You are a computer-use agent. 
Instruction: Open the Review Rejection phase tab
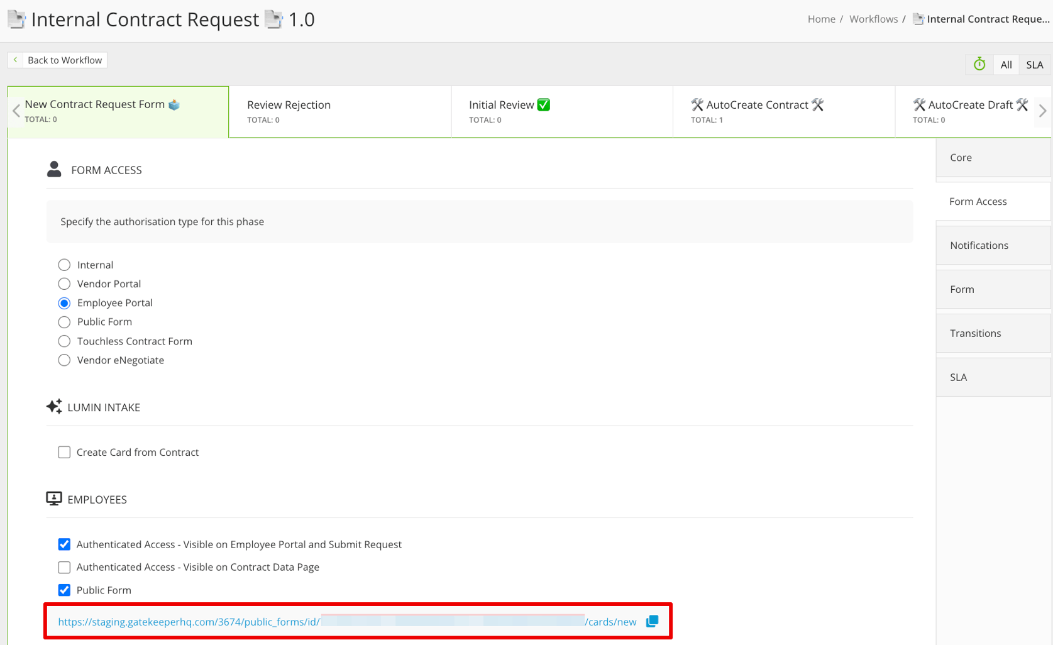[340, 112]
